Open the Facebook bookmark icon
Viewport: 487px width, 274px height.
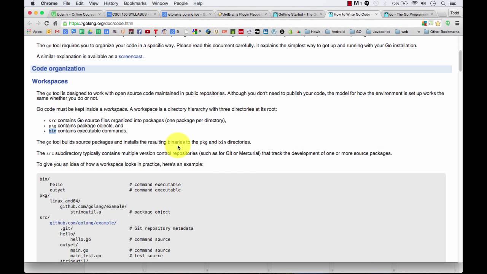pyautogui.click(x=139, y=32)
